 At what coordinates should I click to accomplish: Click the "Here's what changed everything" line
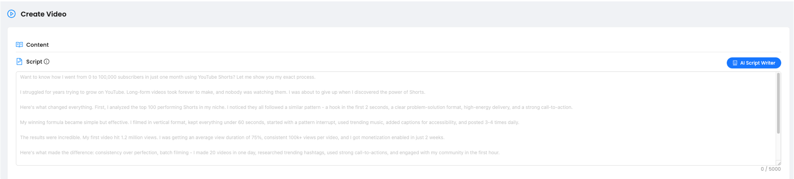pos(296,107)
